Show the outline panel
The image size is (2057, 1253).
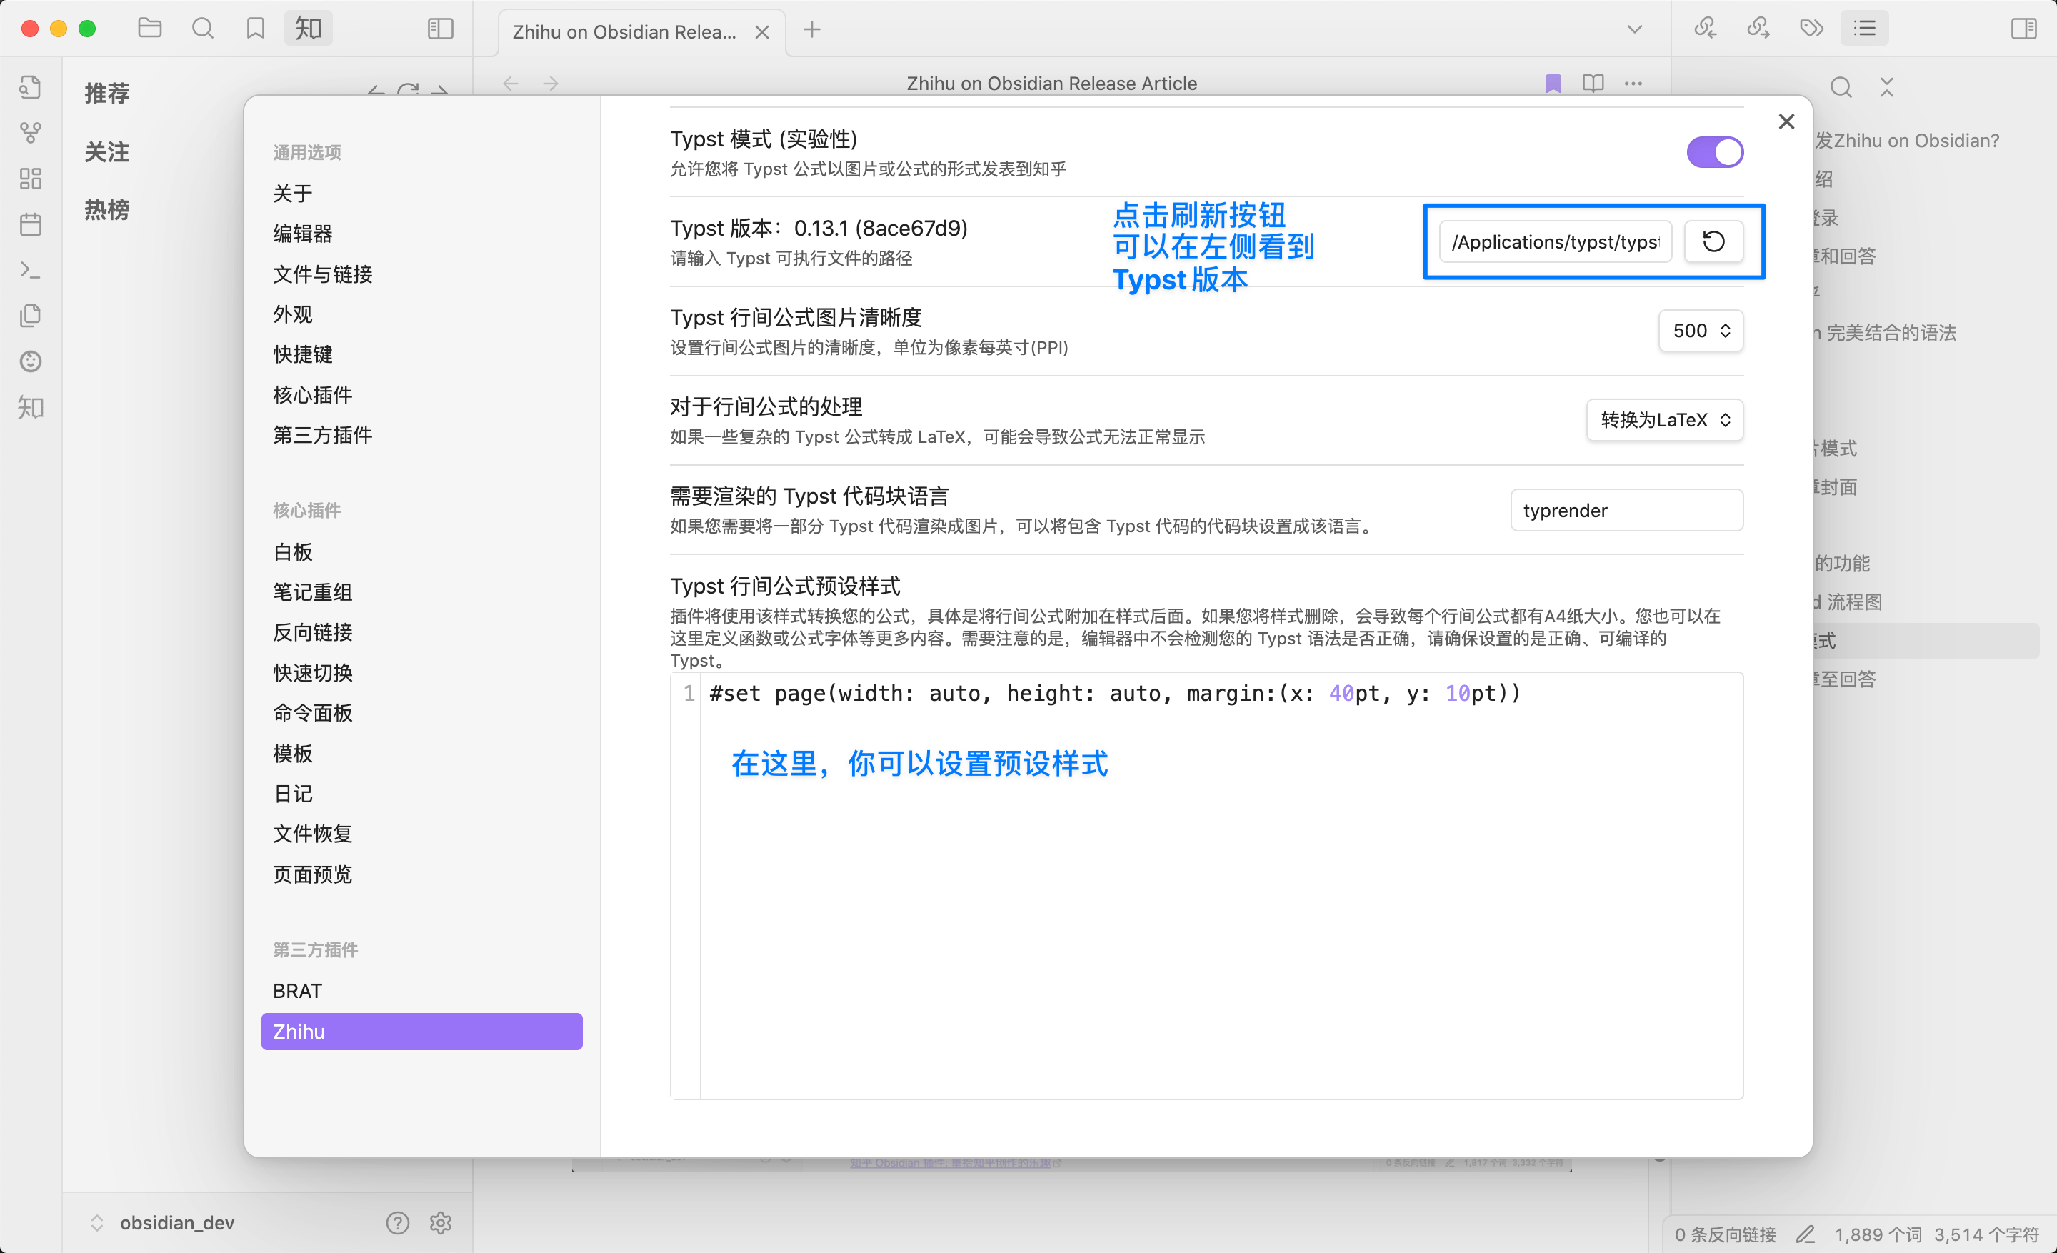pos(1864,28)
